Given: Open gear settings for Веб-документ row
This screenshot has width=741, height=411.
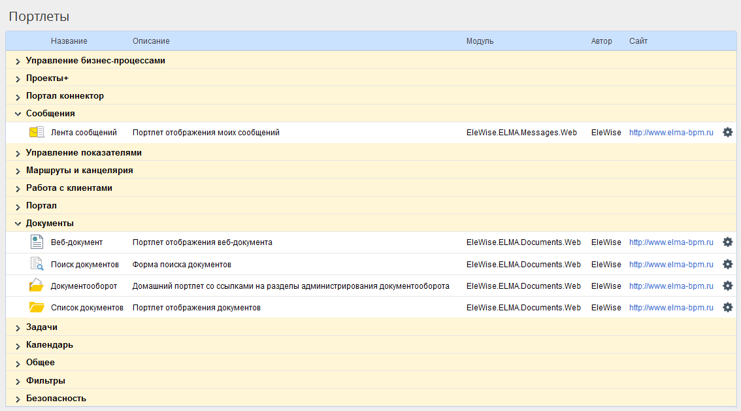Looking at the screenshot, I should pos(727,242).
